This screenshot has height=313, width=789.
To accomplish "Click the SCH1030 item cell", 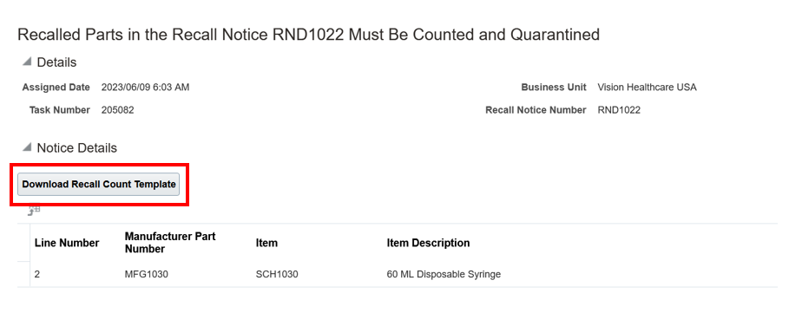I will 277,274.
